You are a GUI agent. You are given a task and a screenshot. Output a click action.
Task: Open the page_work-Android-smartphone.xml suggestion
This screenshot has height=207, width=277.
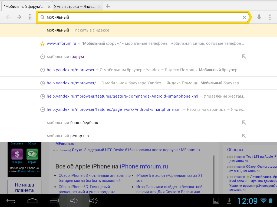pos(138,109)
